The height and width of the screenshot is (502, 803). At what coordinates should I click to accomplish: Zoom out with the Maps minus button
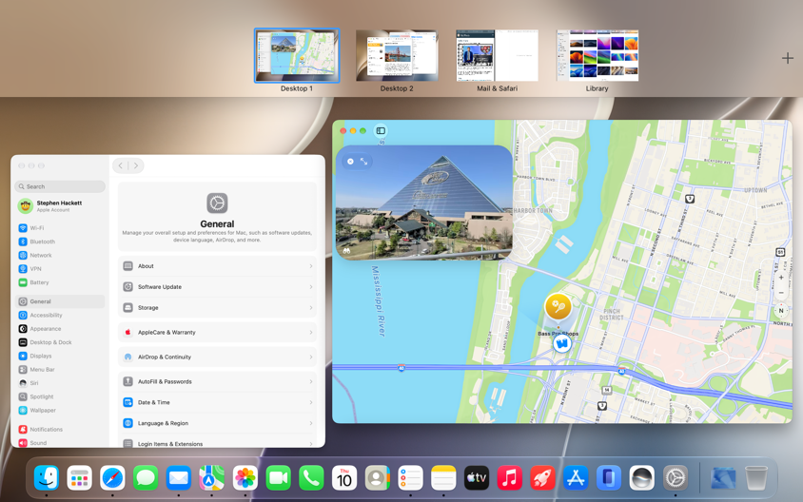coord(781,293)
